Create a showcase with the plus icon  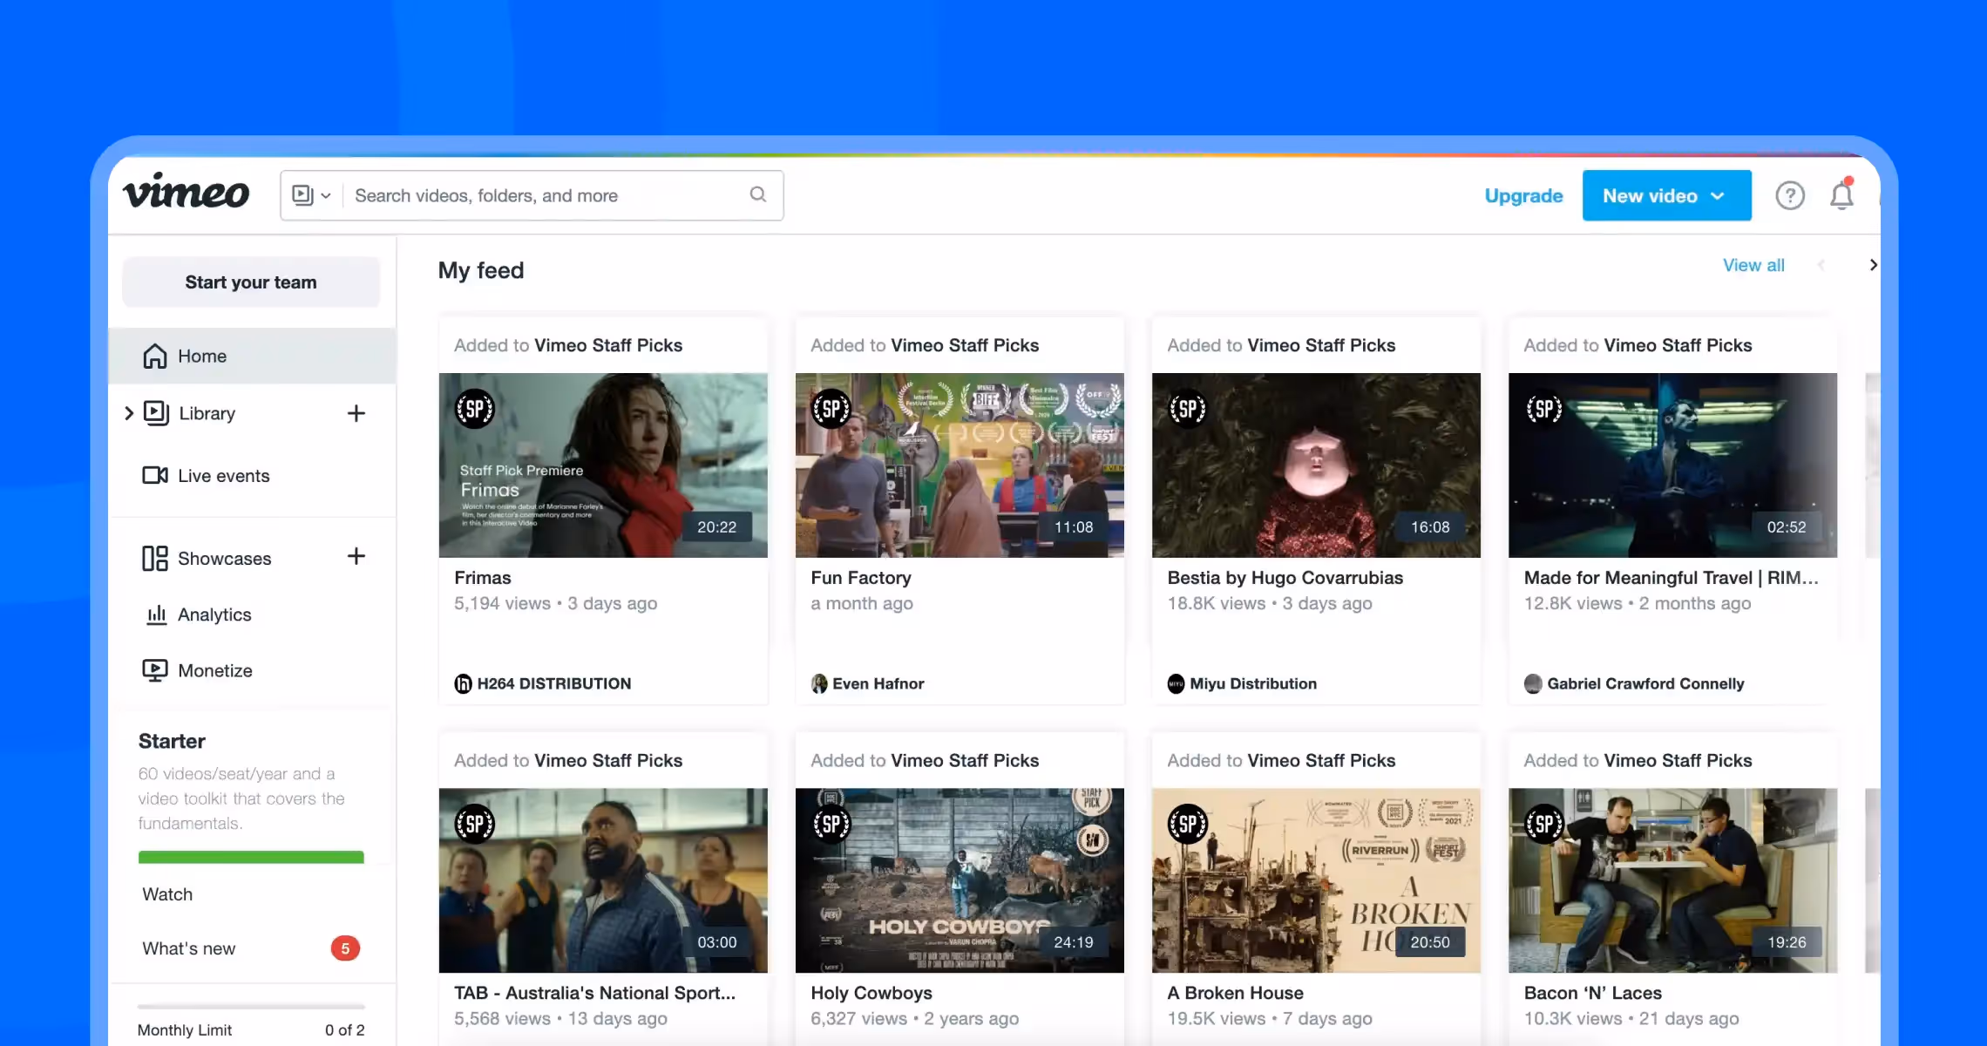coord(357,556)
